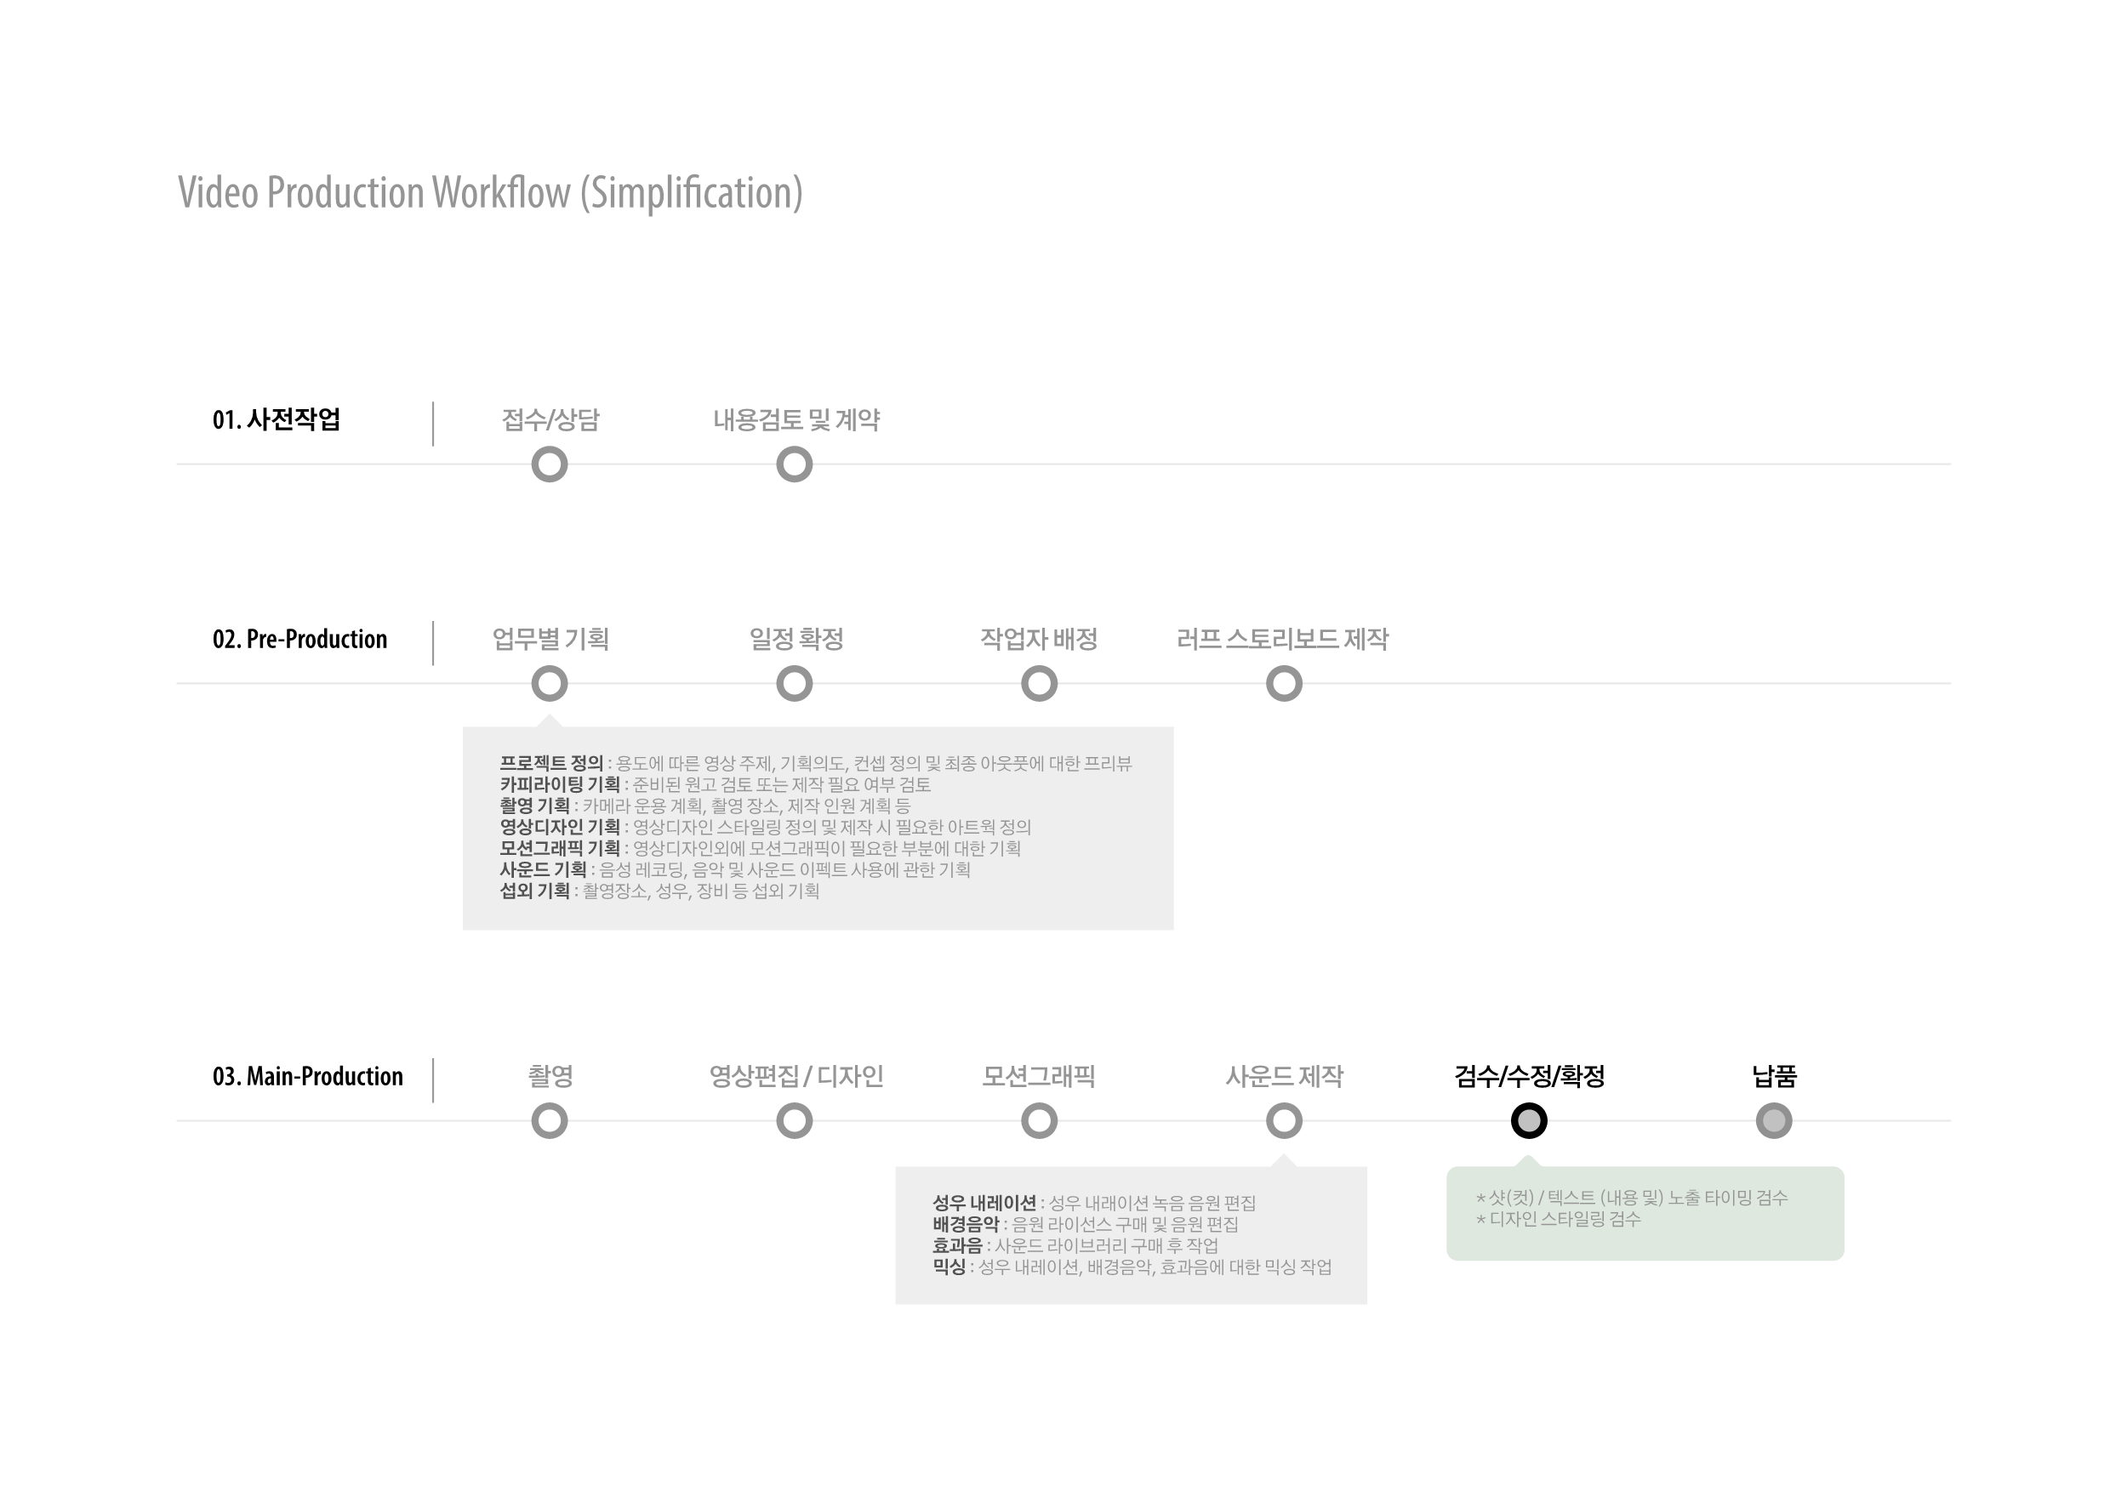
Task: Click the bold 검수/수정/확정 step label
Action: 1529,1077
